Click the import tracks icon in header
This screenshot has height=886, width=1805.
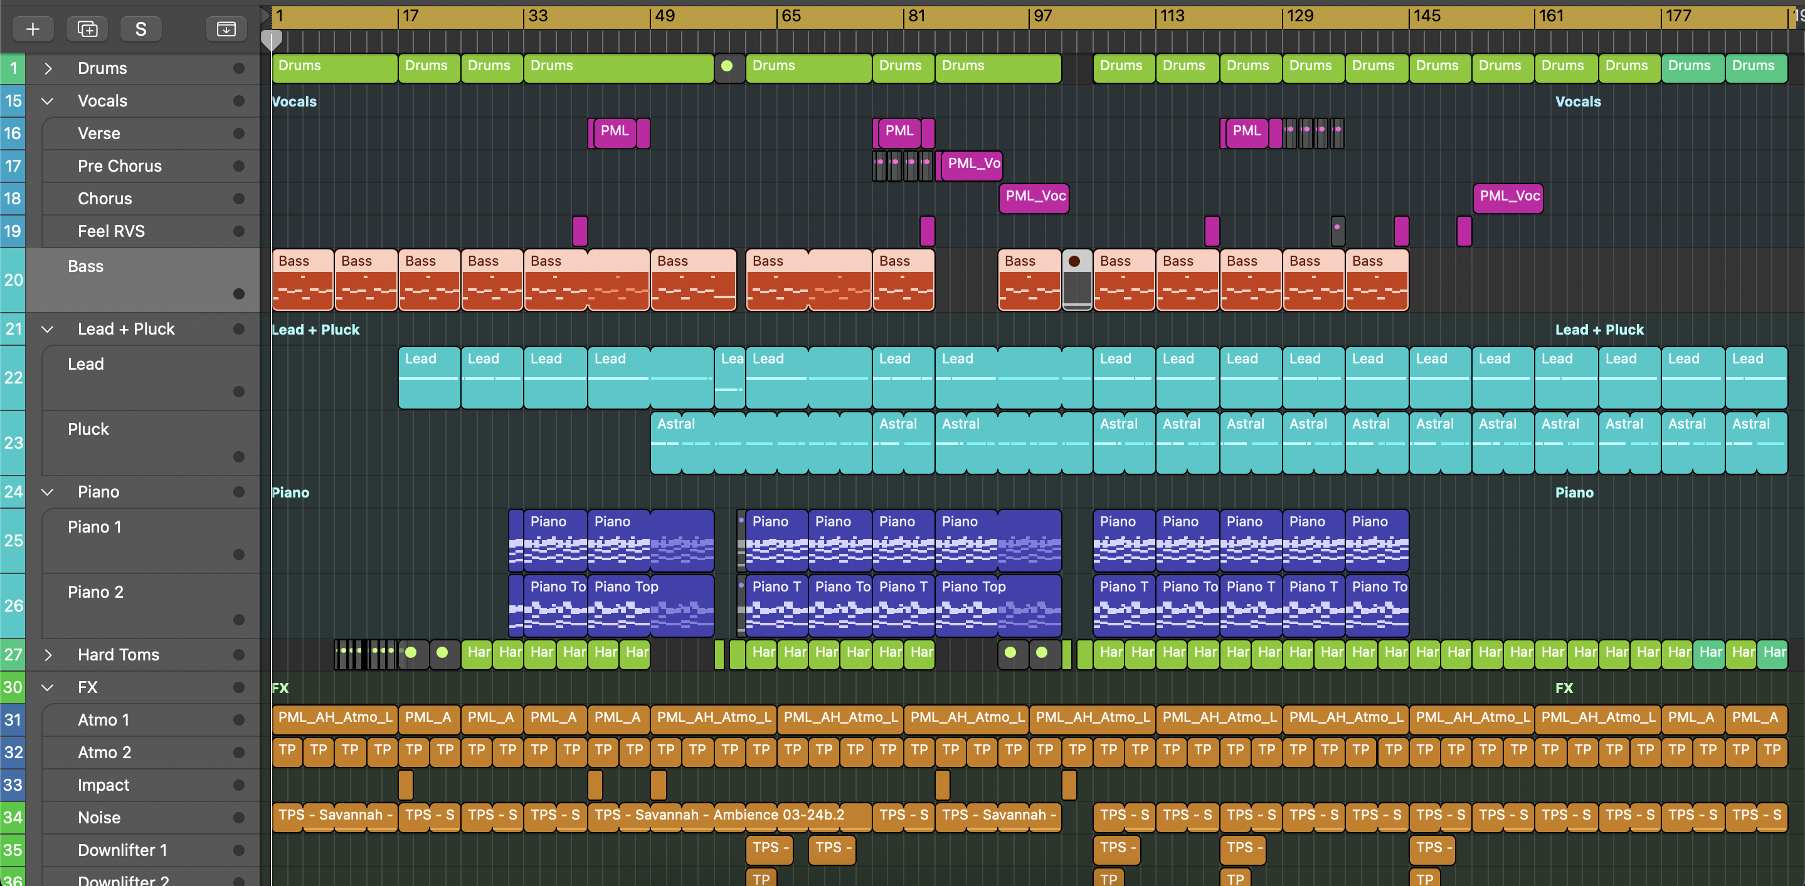(226, 29)
